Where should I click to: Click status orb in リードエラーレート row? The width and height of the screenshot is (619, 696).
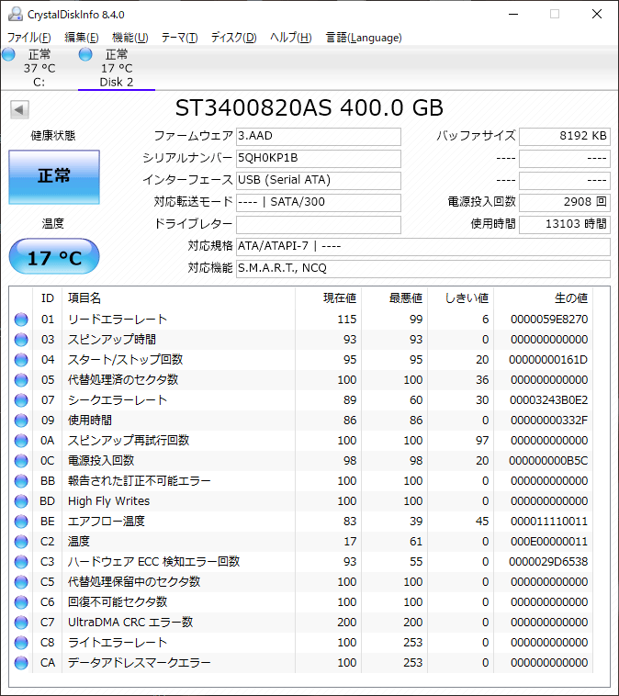click(21, 320)
